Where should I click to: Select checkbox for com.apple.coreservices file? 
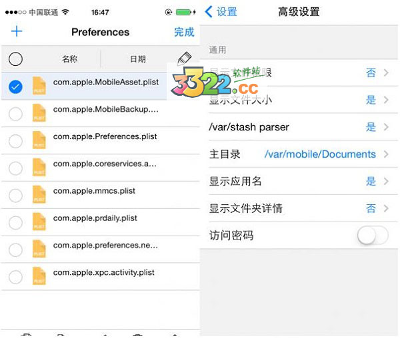click(15, 168)
